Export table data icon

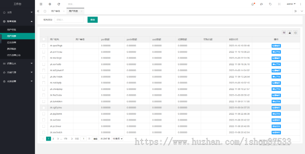coord(290,33)
